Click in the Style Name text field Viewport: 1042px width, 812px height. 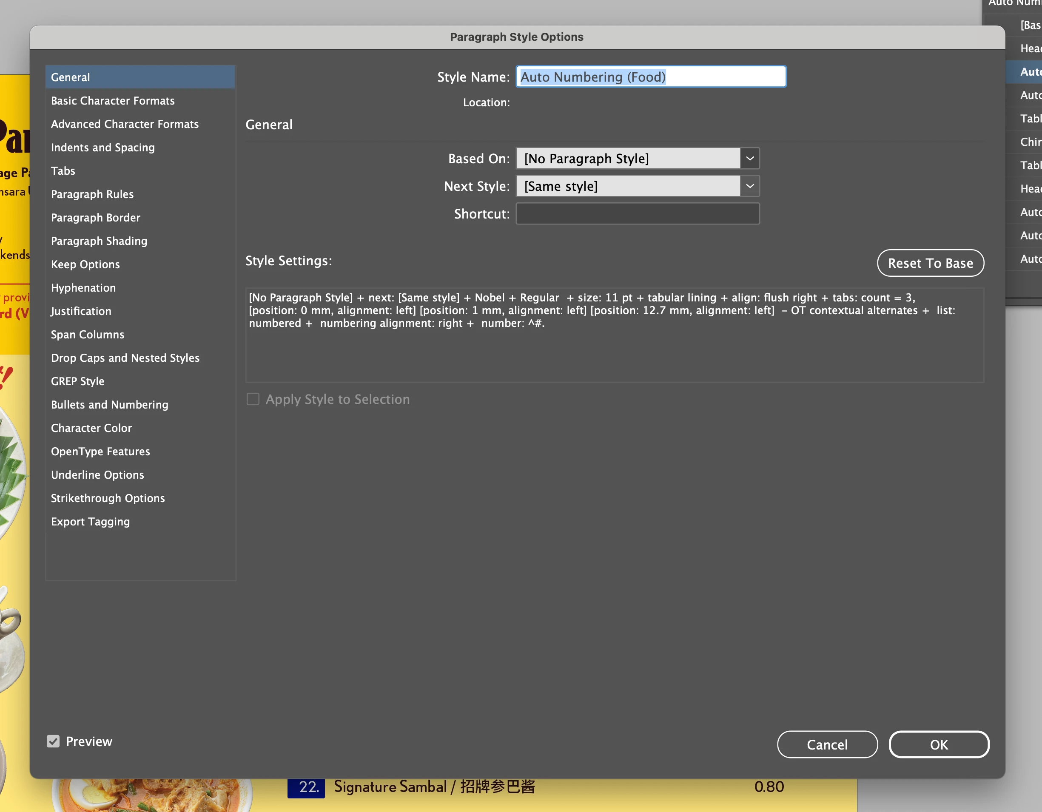[x=650, y=77]
